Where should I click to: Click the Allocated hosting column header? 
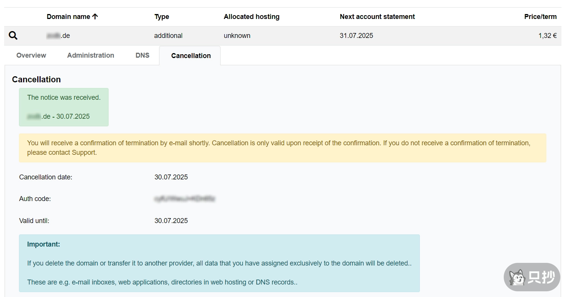[x=251, y=17]
